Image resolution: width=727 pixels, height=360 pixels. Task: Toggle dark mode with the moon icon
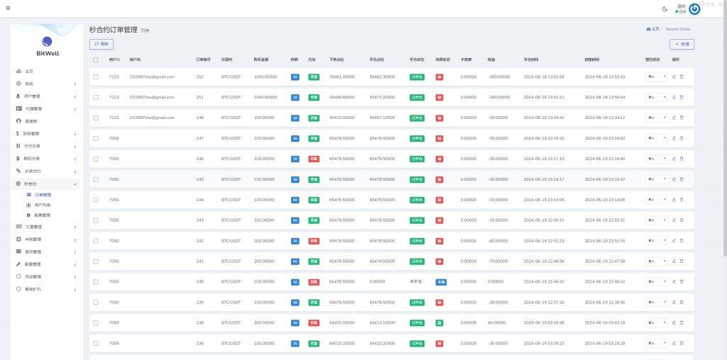point(665,9)
